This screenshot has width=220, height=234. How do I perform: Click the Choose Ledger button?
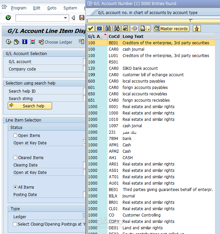point(55,42)
